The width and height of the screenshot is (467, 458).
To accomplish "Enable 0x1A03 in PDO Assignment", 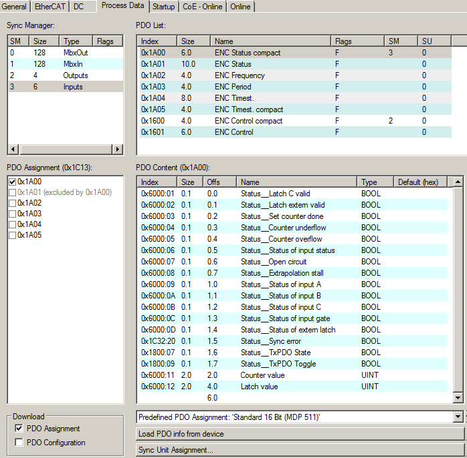I will [12, 214].
